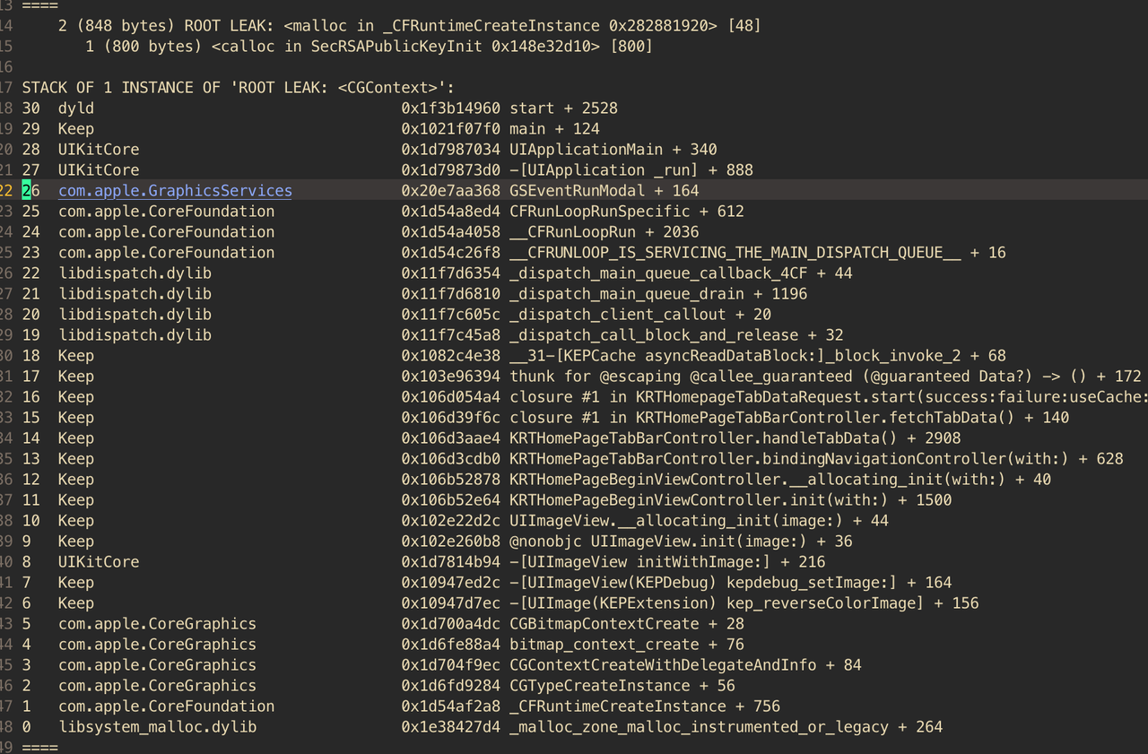Click the address 0x1f3b14960 on the dyld line
The image size is (1148, 754).
click(450, 108)
